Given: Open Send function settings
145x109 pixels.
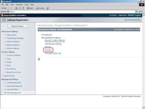Looking at the screenshot, I should [x=8, y=66].
